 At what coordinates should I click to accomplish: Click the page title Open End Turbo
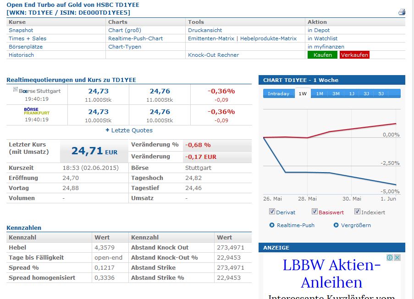(73, 5)
